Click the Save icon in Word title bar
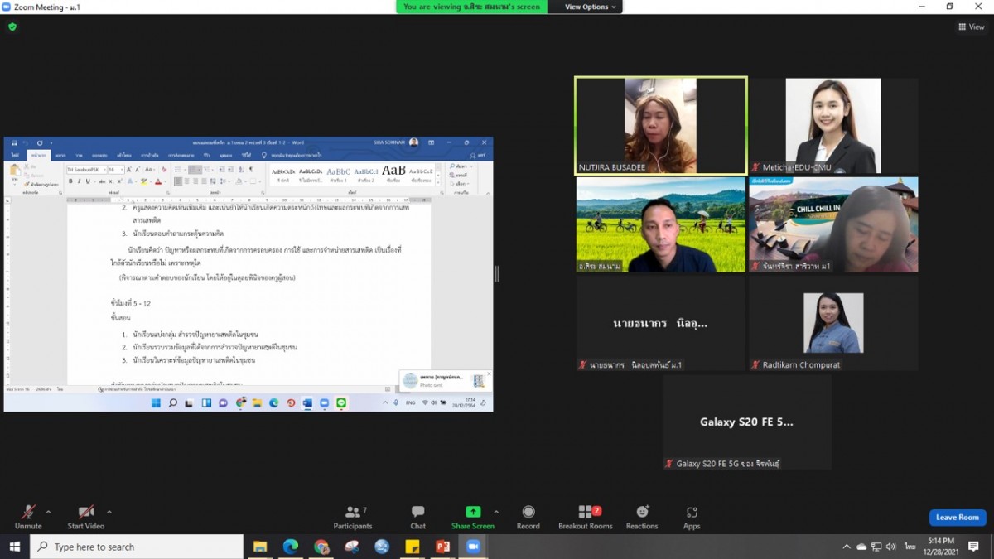Screen dimensions: 994x559 [12, 142]
